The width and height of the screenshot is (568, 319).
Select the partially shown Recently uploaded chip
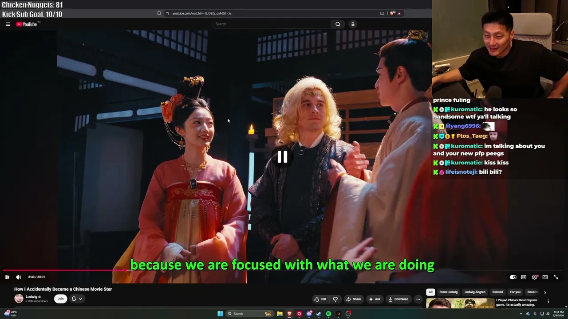click(532, 292)
